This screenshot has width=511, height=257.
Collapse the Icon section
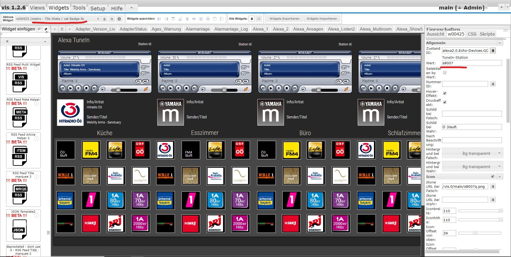tap(500, 177)
